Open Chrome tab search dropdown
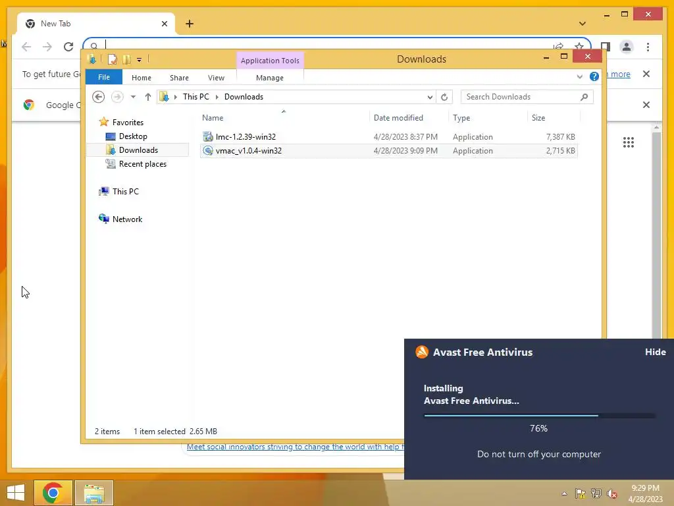This screenshot has height=506, width=674. 582,24
